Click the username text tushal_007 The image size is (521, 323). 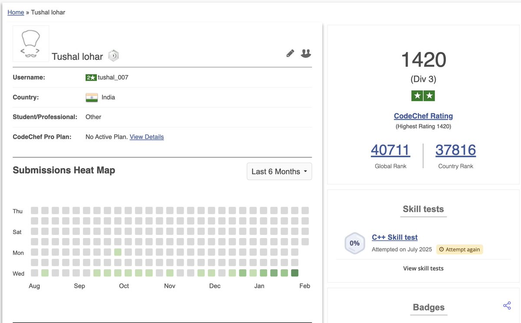coord(113,78)
